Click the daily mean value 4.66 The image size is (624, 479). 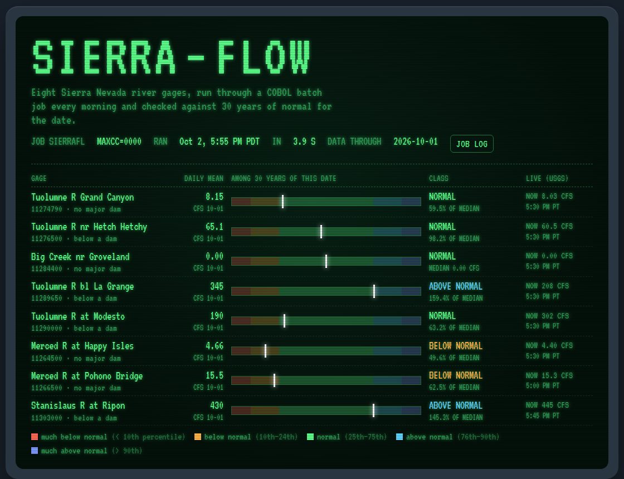pyautogui.click(x=214, y=346)
